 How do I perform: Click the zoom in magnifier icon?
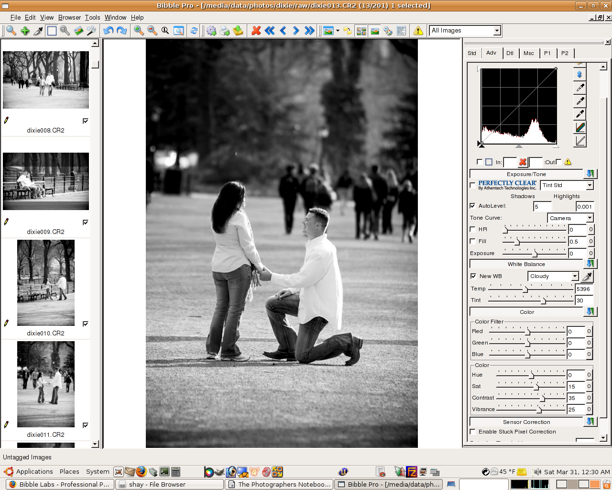(x=139, y=31)
